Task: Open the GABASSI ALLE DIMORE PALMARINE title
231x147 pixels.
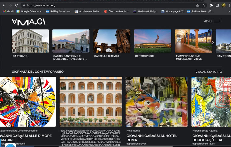Action: click(x=26, y=138)
